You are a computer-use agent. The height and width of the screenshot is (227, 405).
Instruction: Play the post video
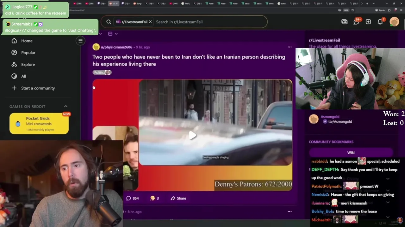192,136
